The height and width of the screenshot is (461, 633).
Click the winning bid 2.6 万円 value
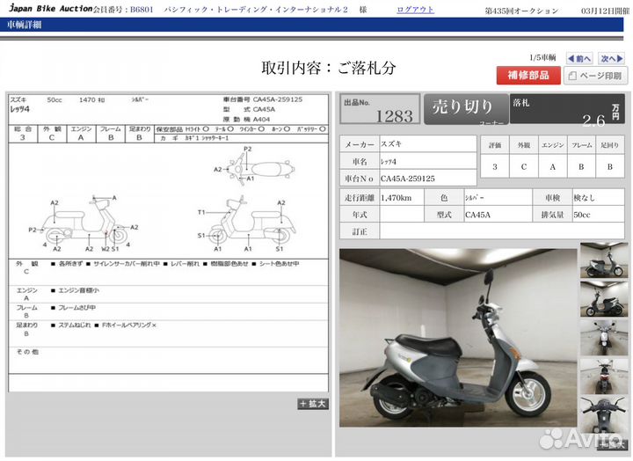coord(593,121)
